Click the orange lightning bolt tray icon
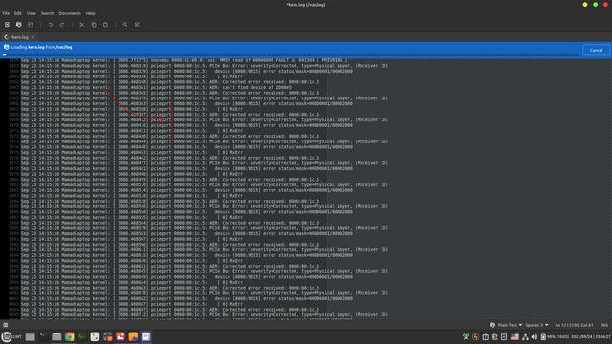The image size is (612, 344). pyautogui.click(x=475, y=336)
